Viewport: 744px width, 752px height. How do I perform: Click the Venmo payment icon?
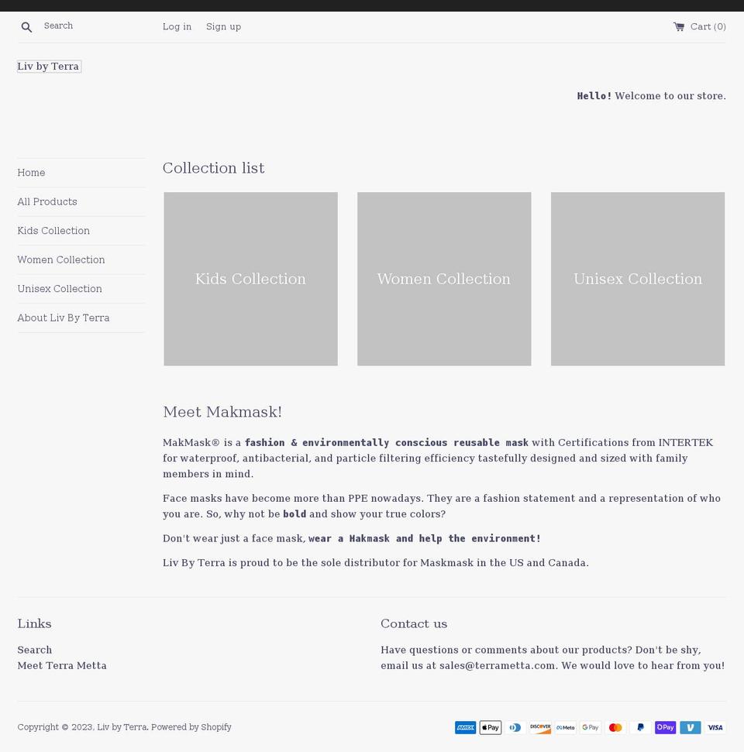click(690, 727)
